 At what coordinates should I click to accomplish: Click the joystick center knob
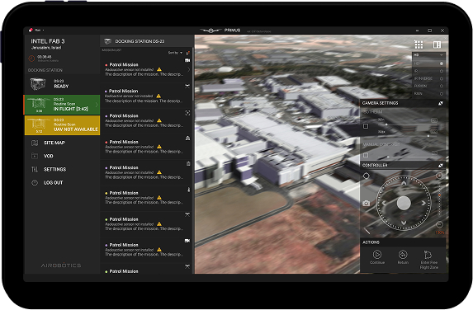click(404, 203)
